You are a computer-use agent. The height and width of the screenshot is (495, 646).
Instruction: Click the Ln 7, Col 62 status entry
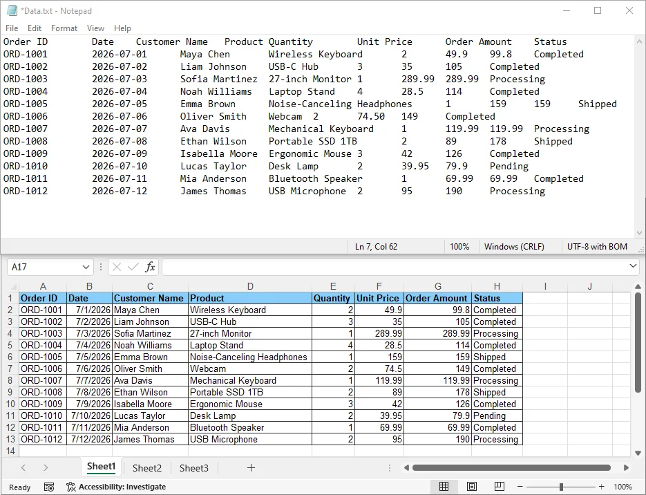pyautogui.click(x=376, y=247)
